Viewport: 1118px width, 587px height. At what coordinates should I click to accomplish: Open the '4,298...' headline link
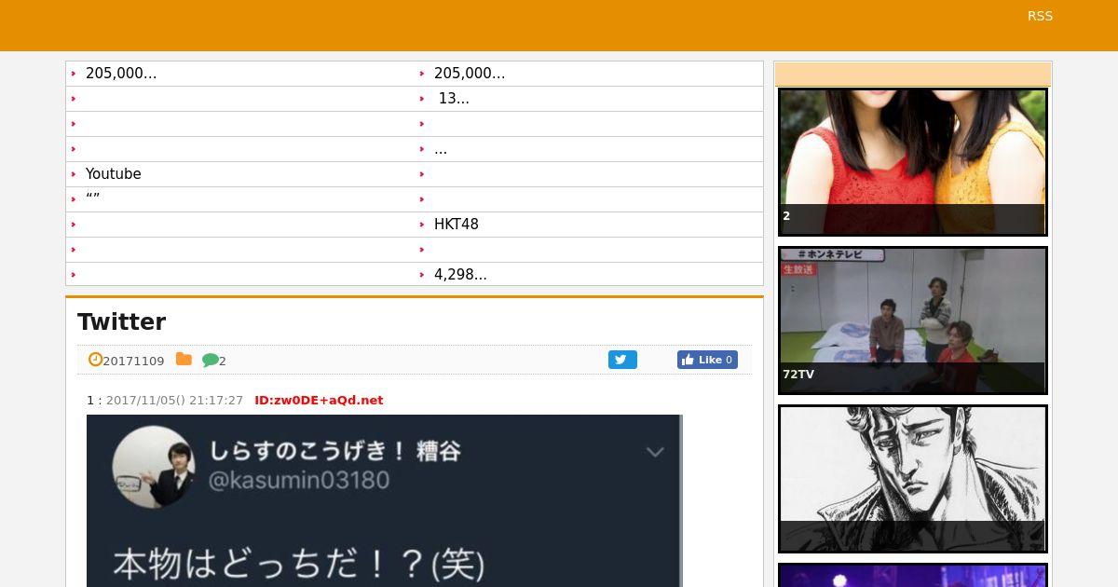coord(460,275)
